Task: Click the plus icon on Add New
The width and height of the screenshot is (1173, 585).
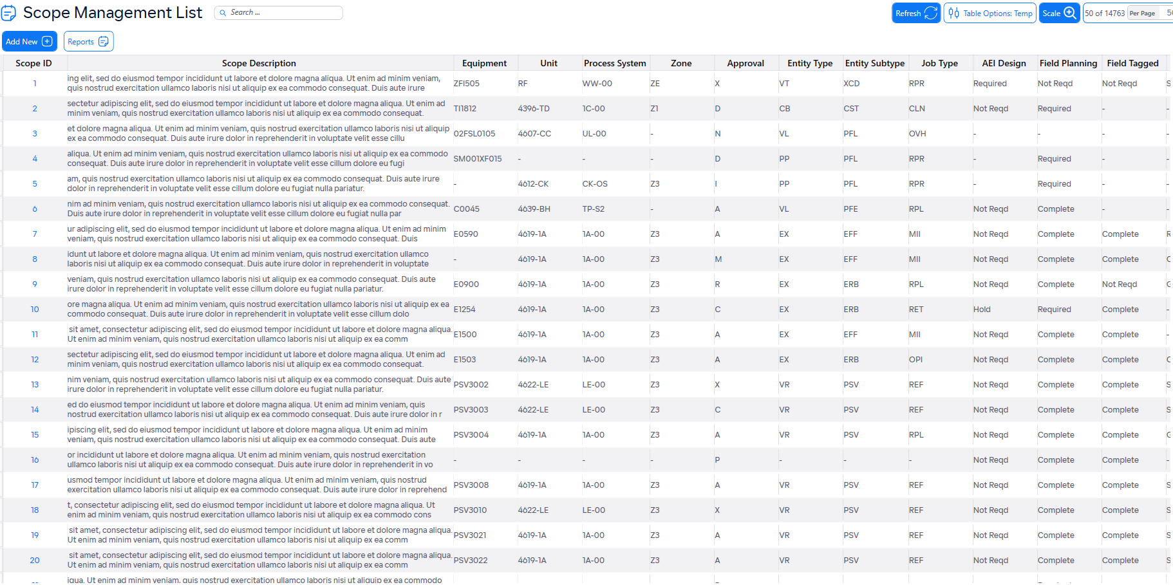Action: tap(47, 41)
